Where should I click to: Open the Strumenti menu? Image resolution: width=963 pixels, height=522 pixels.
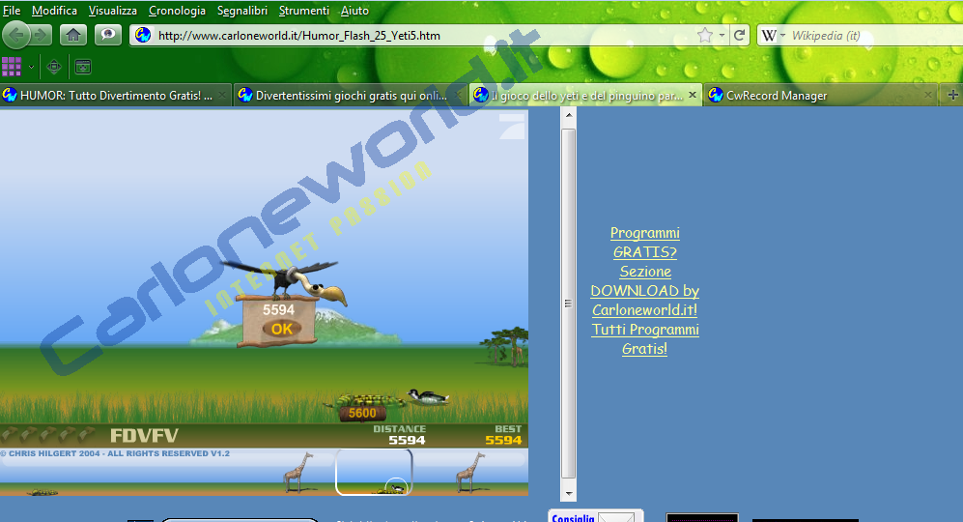[x=304, y=11]
